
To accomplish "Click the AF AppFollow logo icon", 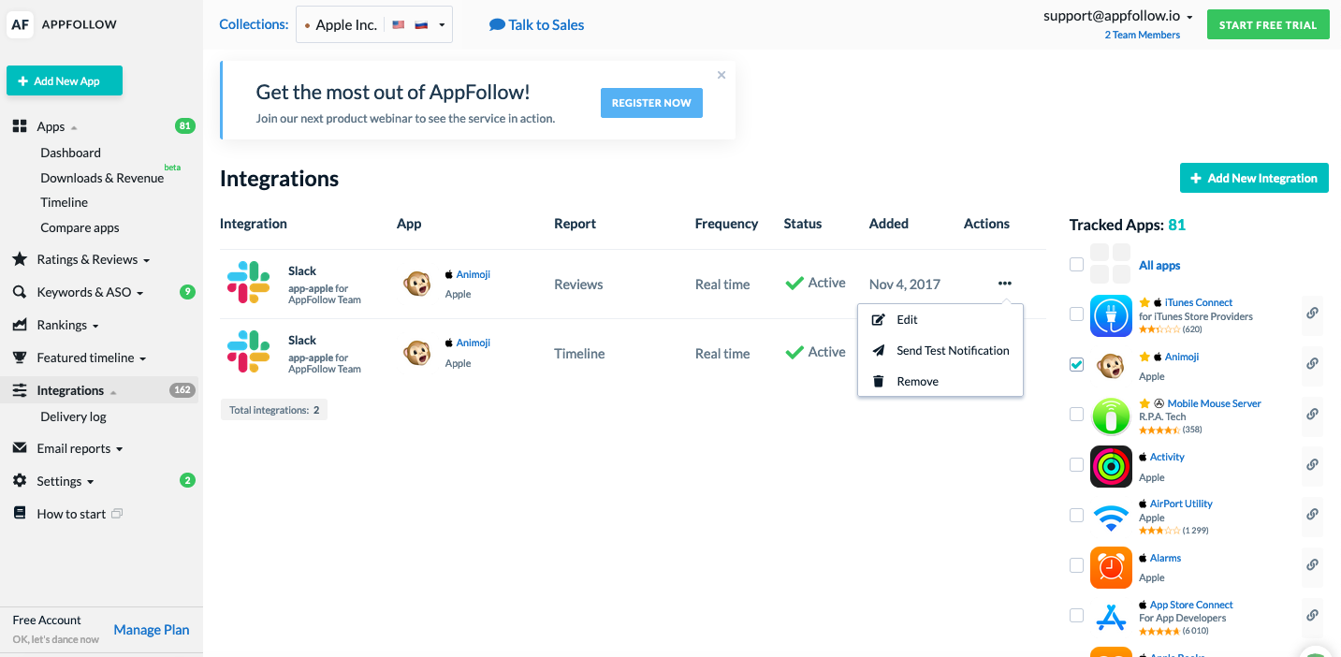I will pos(21,24).
